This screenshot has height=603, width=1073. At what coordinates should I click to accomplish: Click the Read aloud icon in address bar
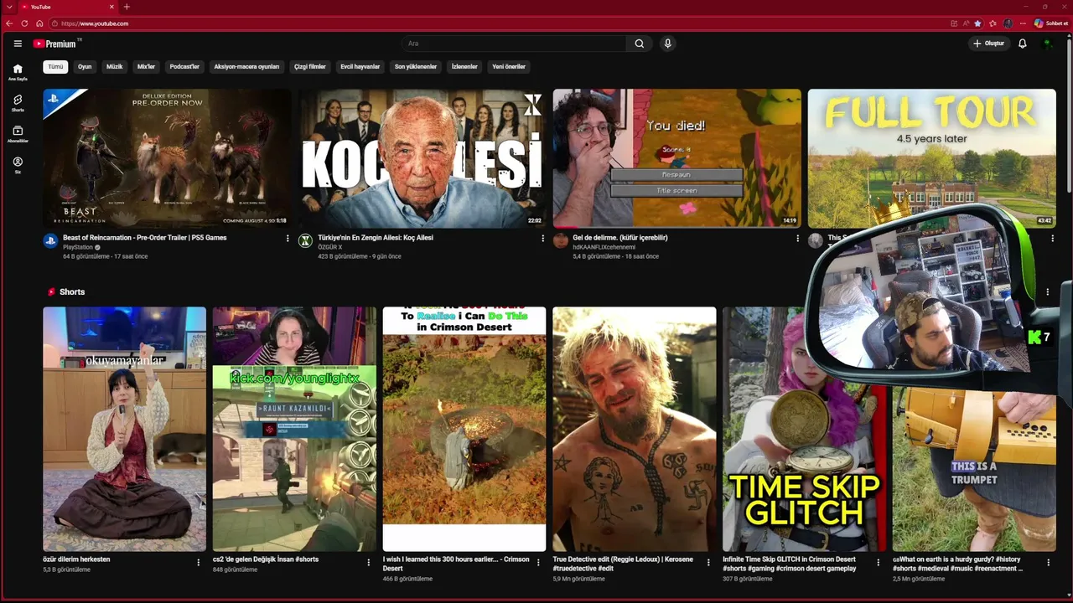tap(966, 23)
